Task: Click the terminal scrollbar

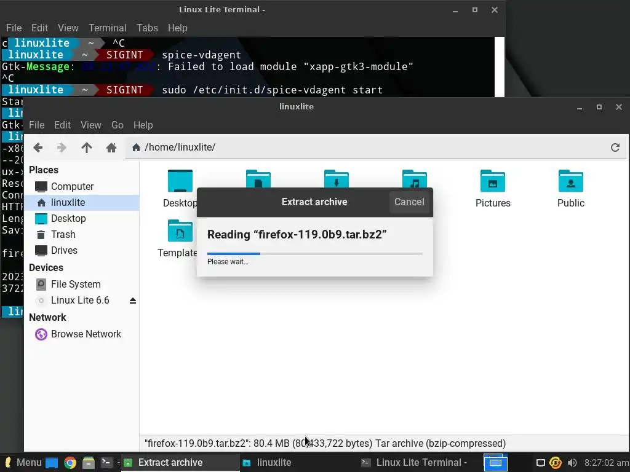Action: pos(500,66)
